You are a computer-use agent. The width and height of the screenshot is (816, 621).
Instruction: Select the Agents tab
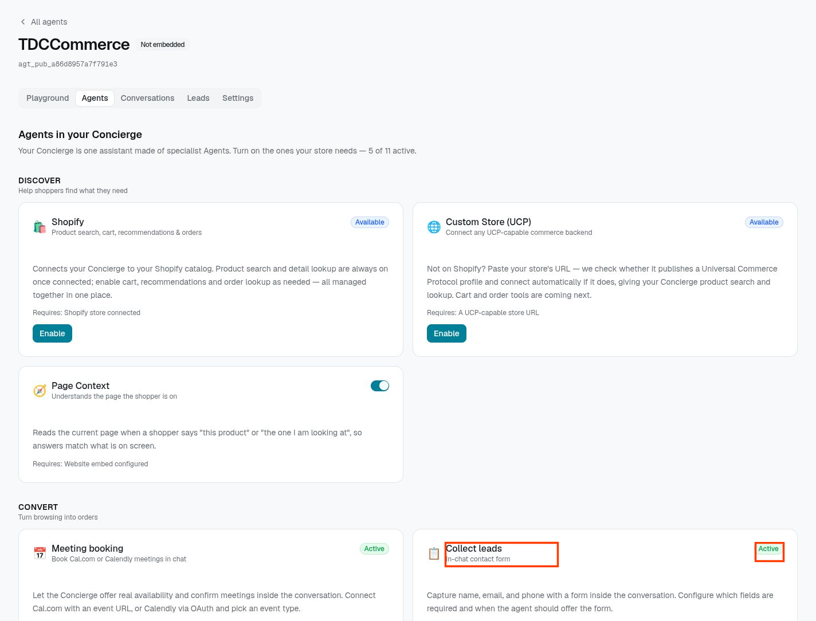click(95, 98)
